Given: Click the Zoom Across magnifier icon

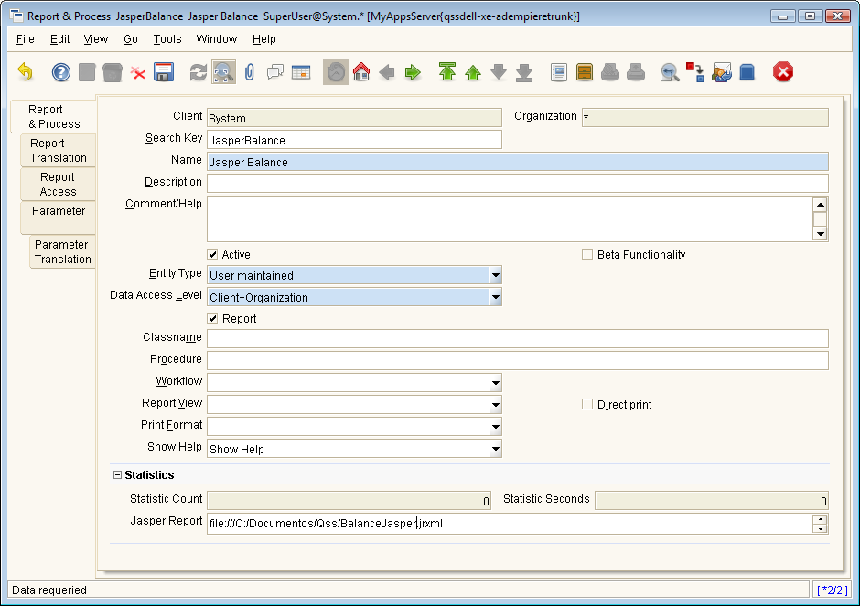Looking at the screenshot, I should click(670, 72).
